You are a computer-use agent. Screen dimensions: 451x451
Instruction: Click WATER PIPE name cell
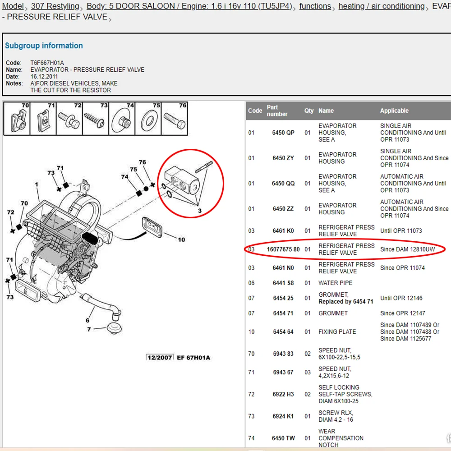tap(335, 283)
